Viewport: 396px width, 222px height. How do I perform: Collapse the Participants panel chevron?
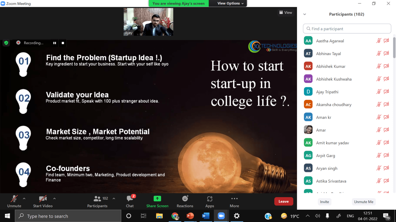305,14
